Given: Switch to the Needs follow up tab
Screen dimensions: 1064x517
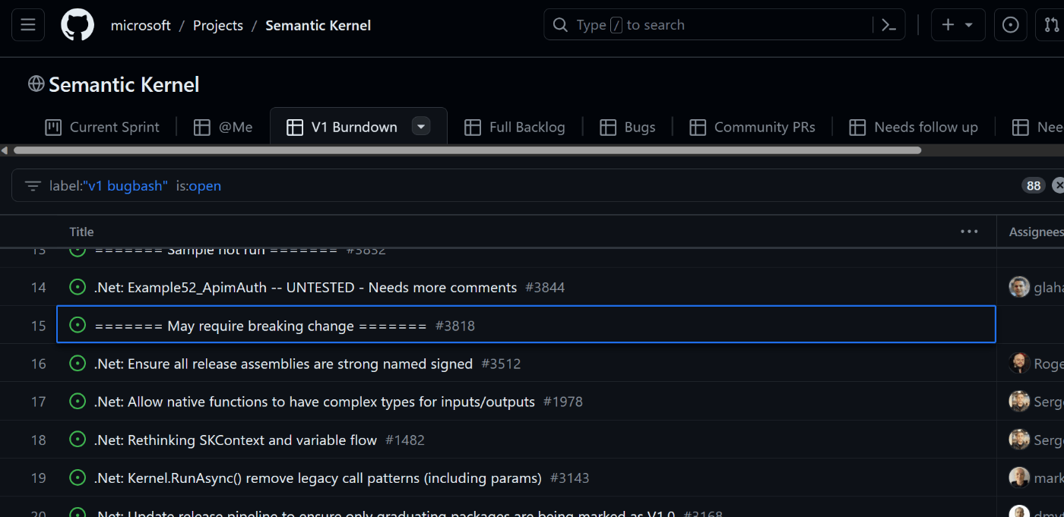Looking at the screenshot, I should click(x=913, y=127).
